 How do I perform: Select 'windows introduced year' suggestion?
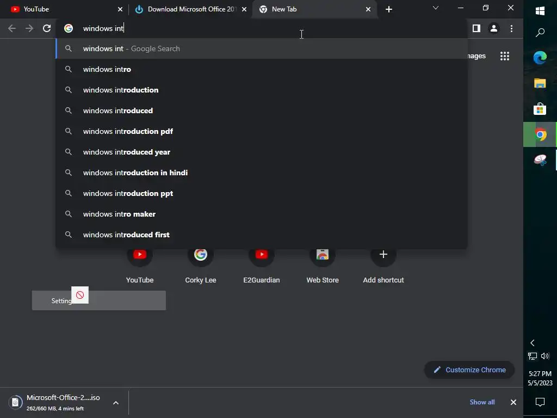coord(262,152)
